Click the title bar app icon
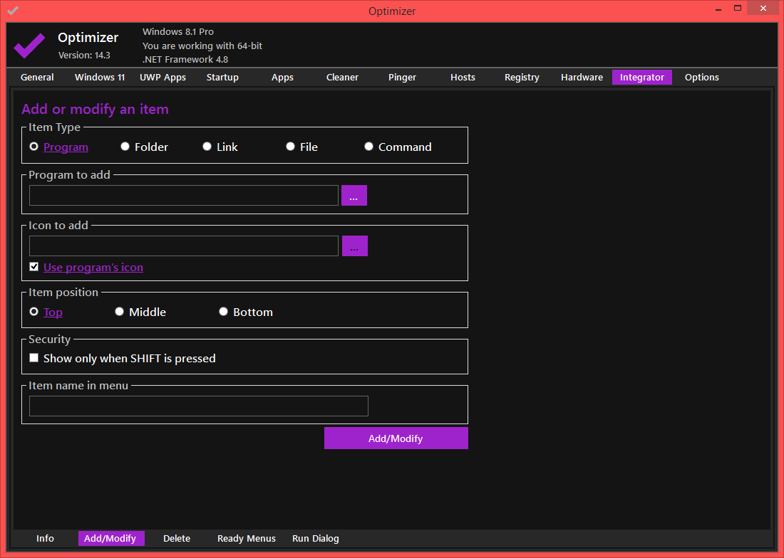 [x=13, y=11]
